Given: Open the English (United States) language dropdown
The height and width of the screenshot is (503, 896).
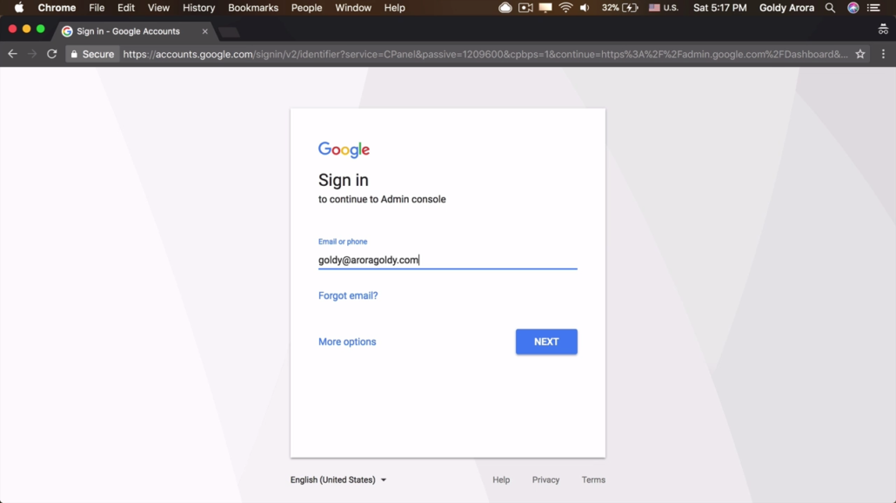Looking at the screenshot, I should pos(338,480).
